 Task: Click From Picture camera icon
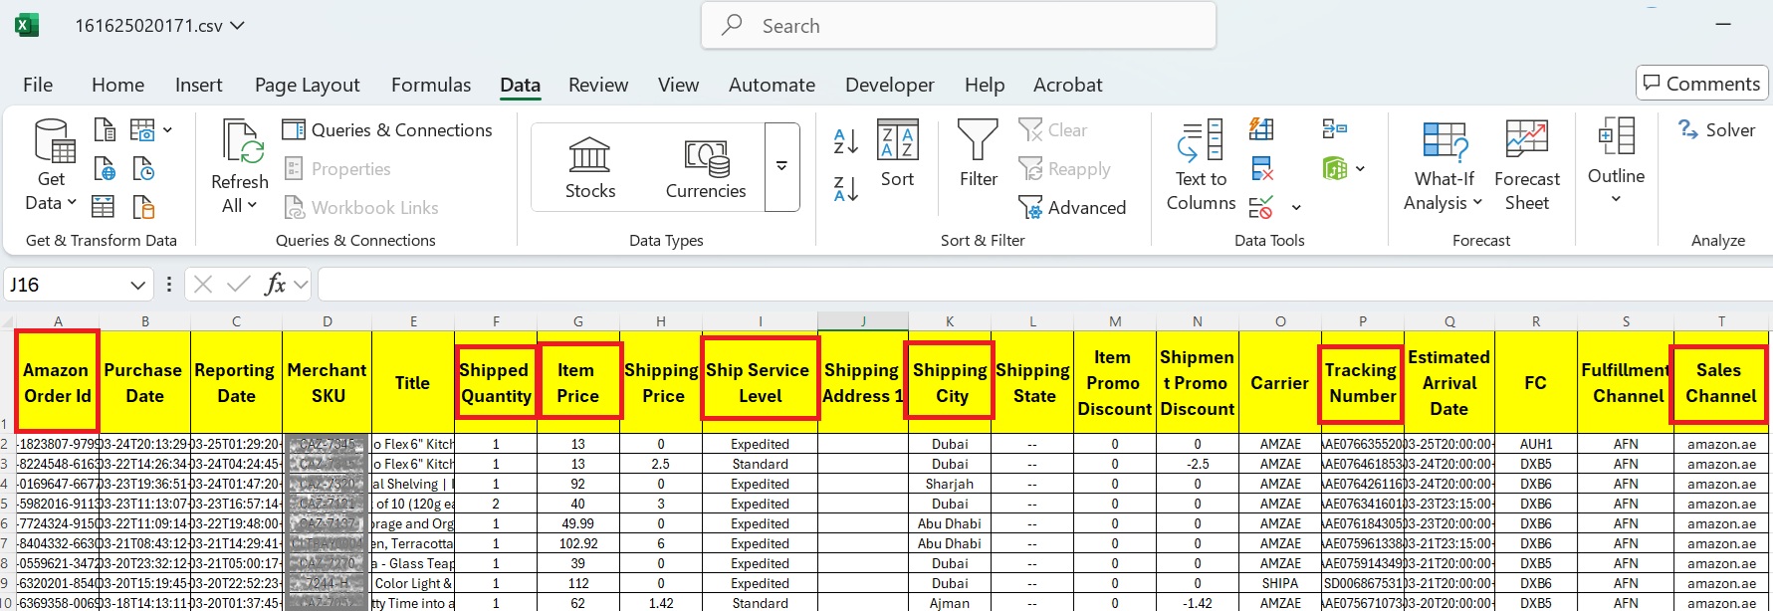(142, 130)
